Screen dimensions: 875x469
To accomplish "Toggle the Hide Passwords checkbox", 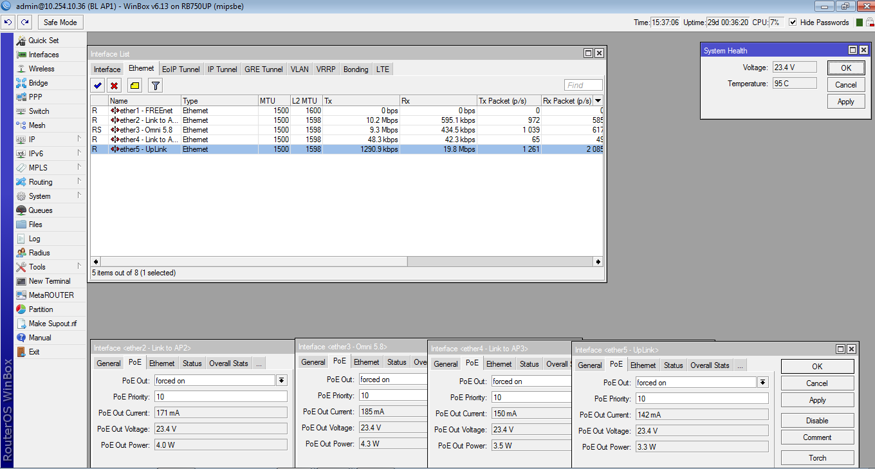I will (x=793, y=23).
